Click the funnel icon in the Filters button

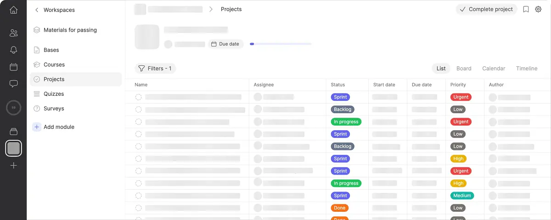(x=141, y=68)
